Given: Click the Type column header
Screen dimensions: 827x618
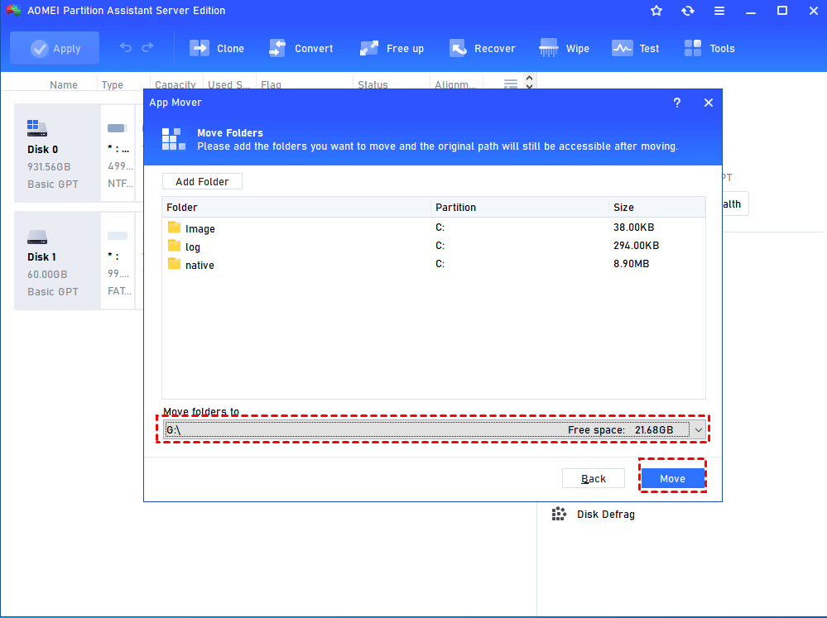Looking at the screenshot, I should pyautogui.click(x=113, y=85).
